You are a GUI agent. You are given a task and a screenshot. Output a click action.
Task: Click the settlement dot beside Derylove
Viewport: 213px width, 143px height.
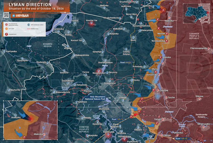(x=107, y=72)
